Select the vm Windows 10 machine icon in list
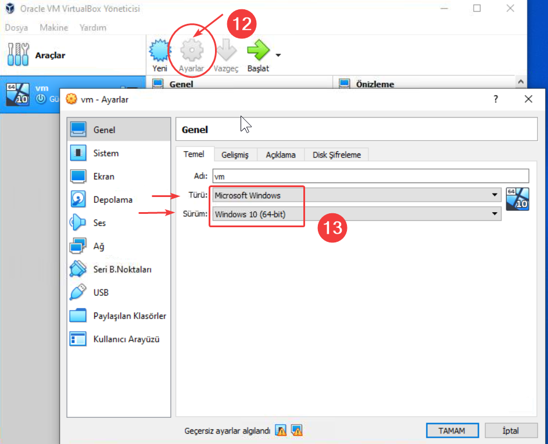Image resolution: width=548 pixels, height=444 pixels. click(18, 94)
